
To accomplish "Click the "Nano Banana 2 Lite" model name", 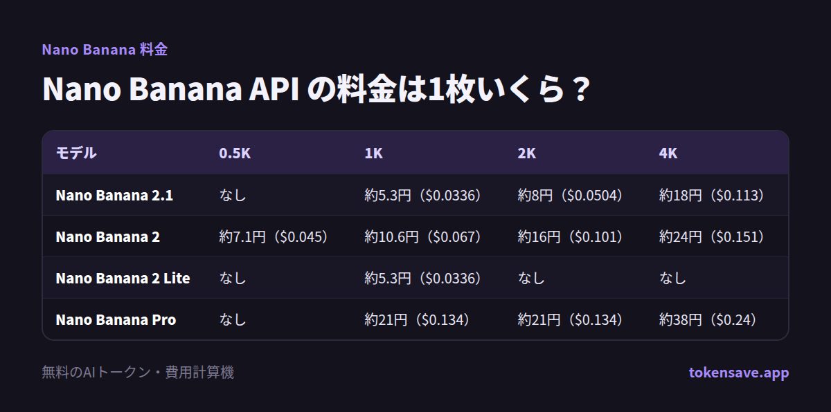I will (123, 279).
